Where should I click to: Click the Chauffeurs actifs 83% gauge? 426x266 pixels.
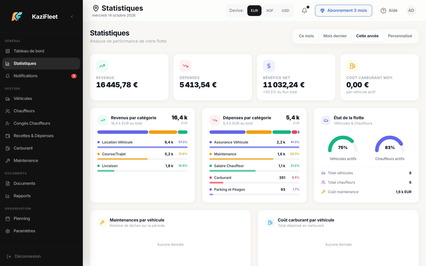click(x=390, y=144)
